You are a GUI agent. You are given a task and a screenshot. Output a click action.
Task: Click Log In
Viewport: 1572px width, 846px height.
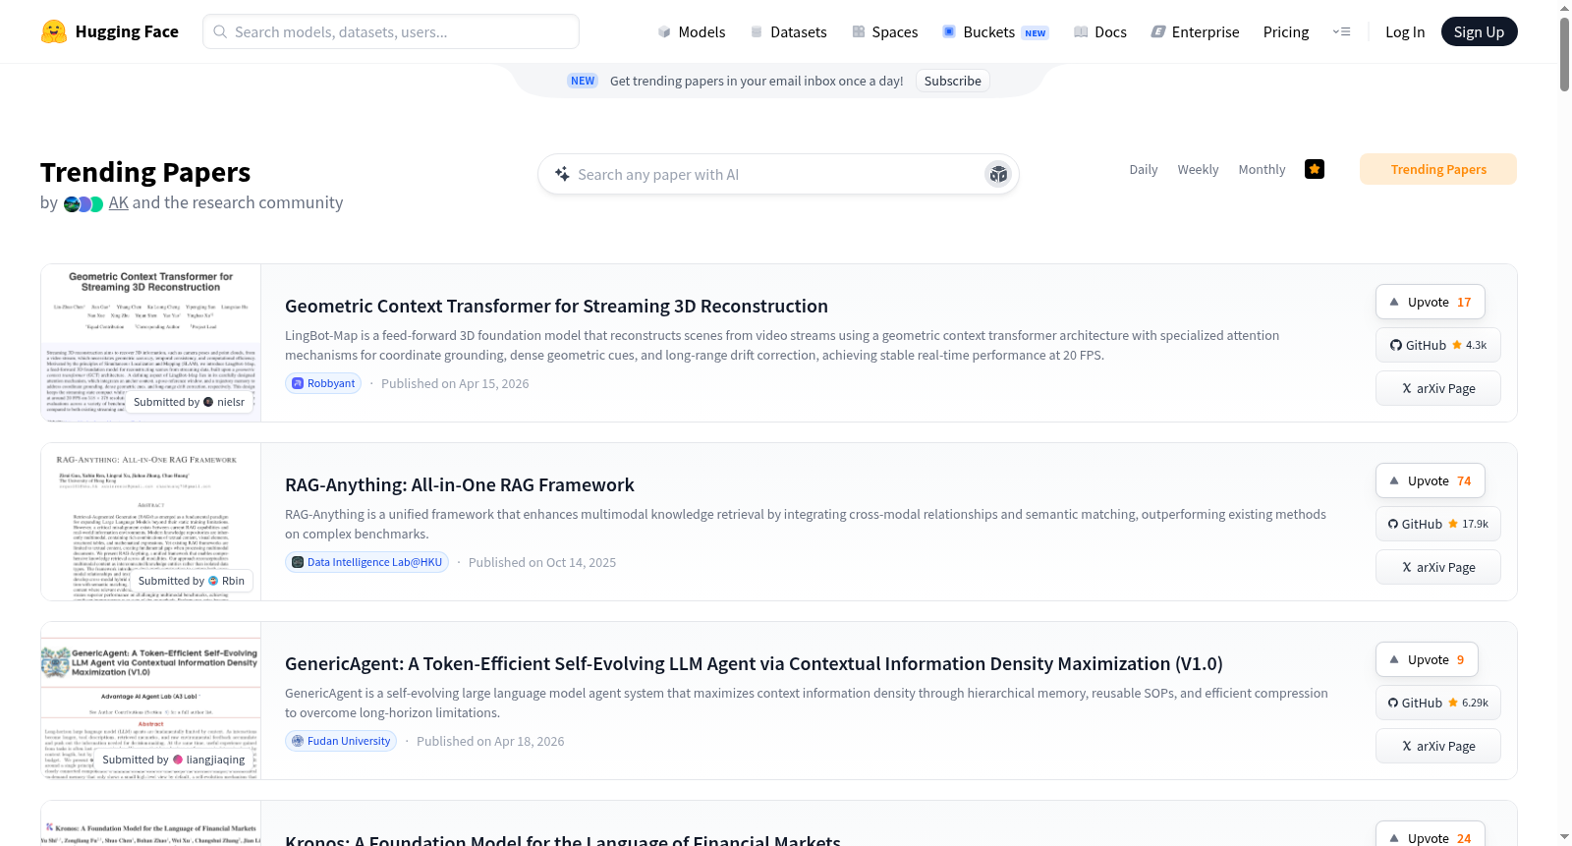tap(1405, 32)
